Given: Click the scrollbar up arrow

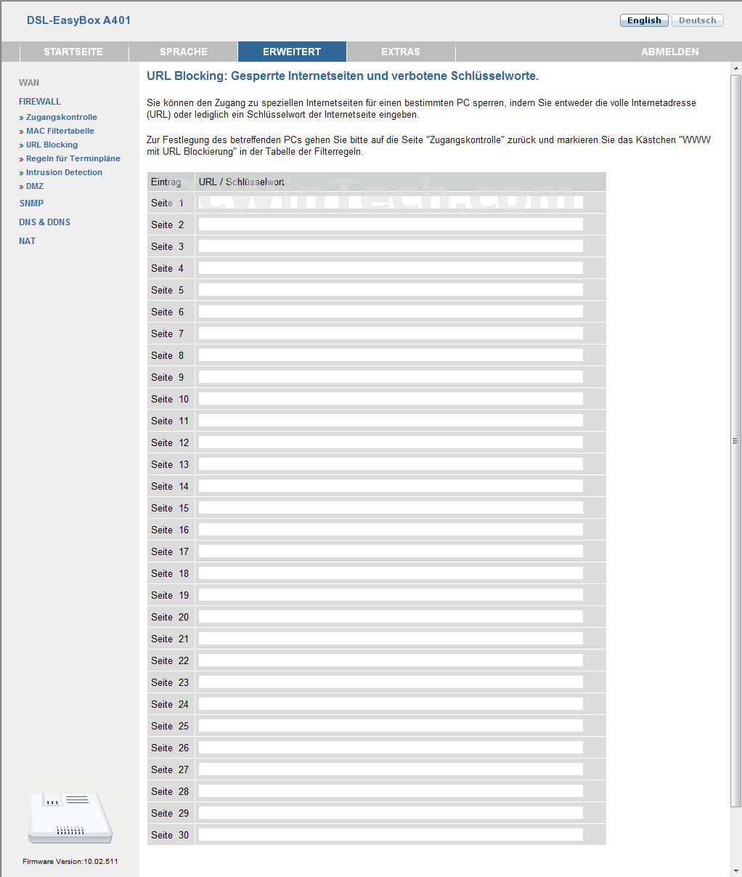Looking at the screenshot, I should [735, 68].
